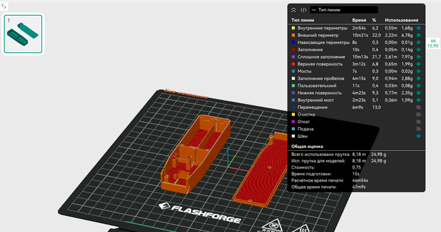
Task: Show Очистка wipe lines with eye icon
Action: (418, 114)
